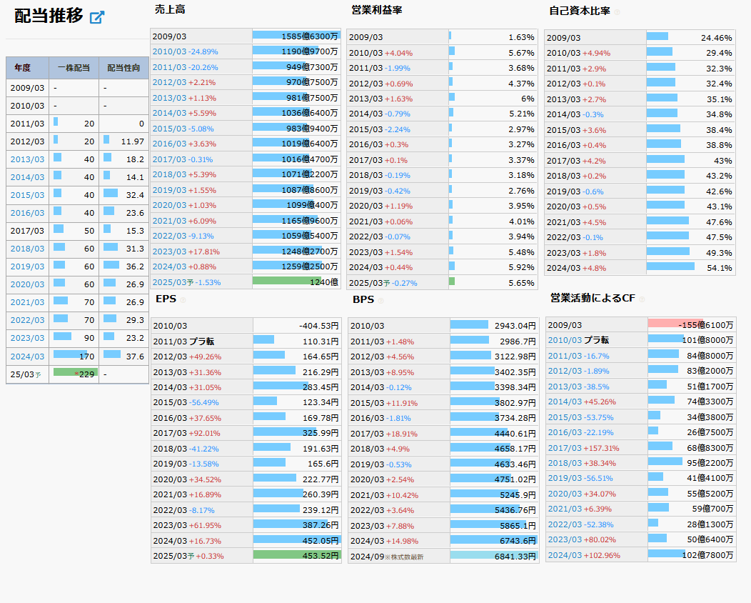Open the external link icon beside 配当推移

coord(97,17)
